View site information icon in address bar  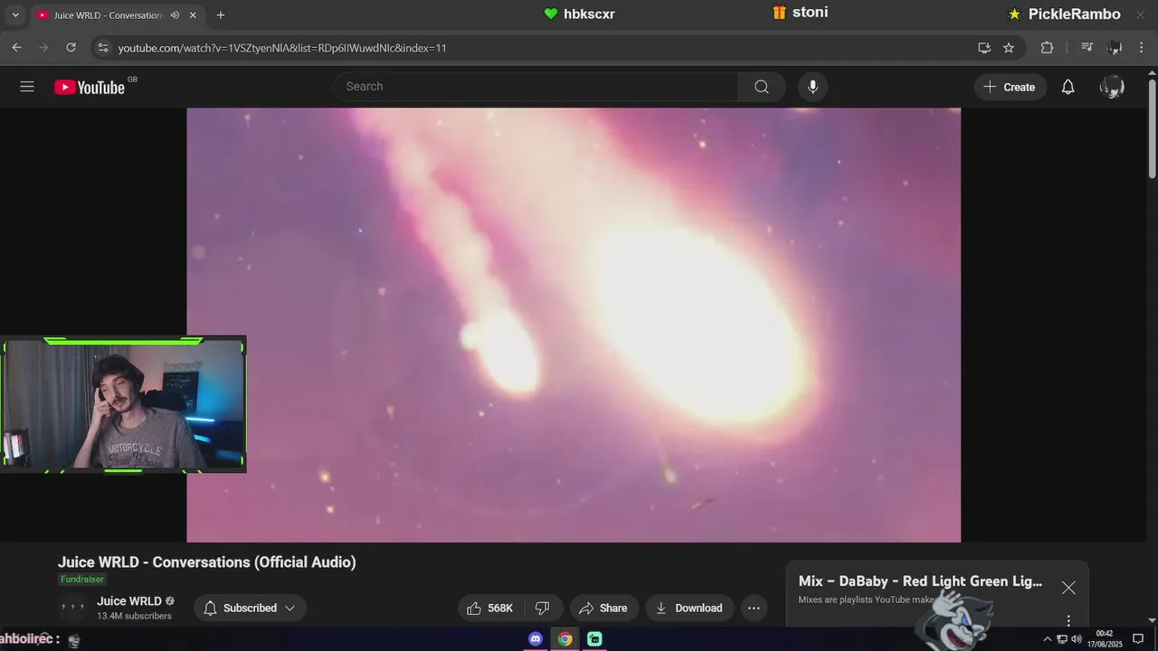click(x=102, y=48)
